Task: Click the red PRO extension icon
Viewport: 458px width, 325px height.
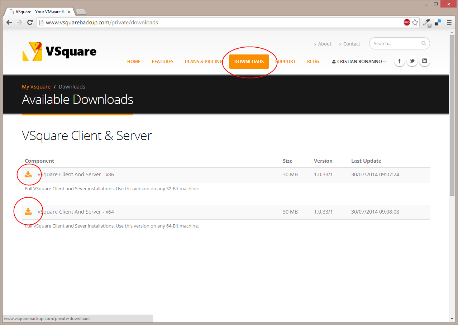Action: tap(407, 22)
